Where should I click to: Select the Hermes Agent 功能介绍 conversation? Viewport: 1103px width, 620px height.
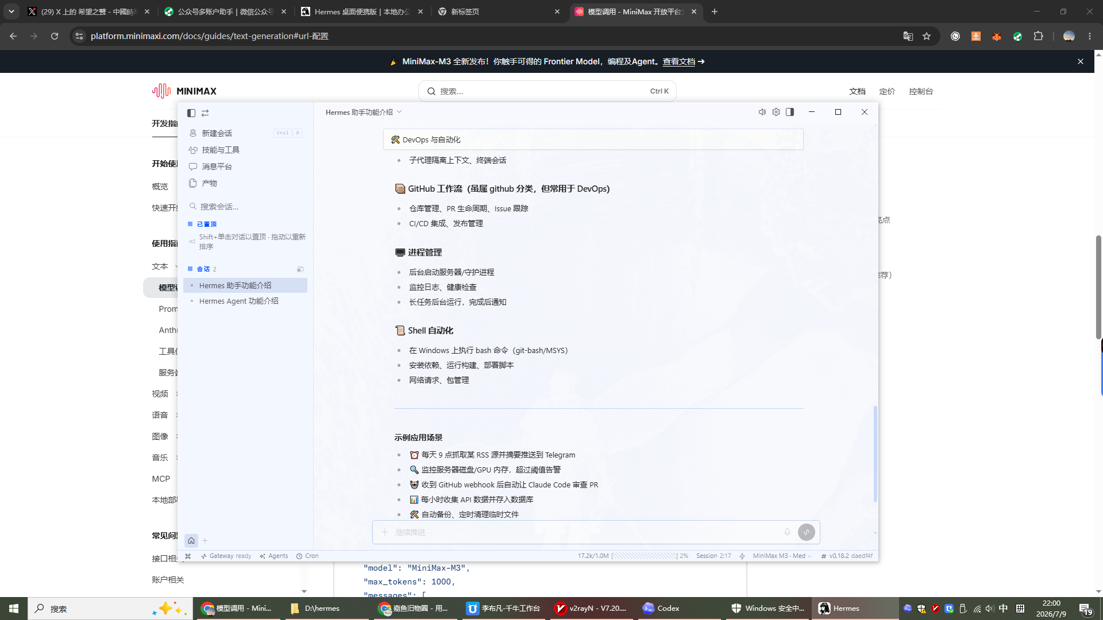[245, 301]
